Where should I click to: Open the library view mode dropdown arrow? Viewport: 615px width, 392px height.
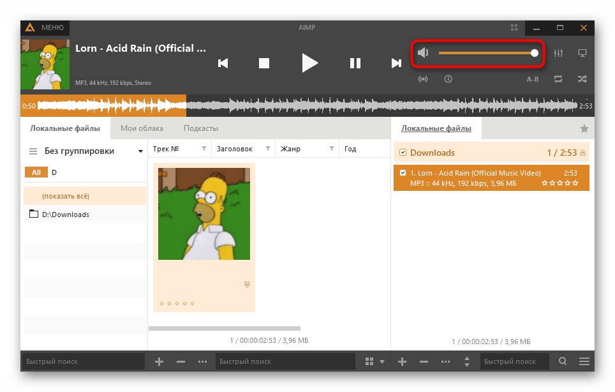(382, 362)
